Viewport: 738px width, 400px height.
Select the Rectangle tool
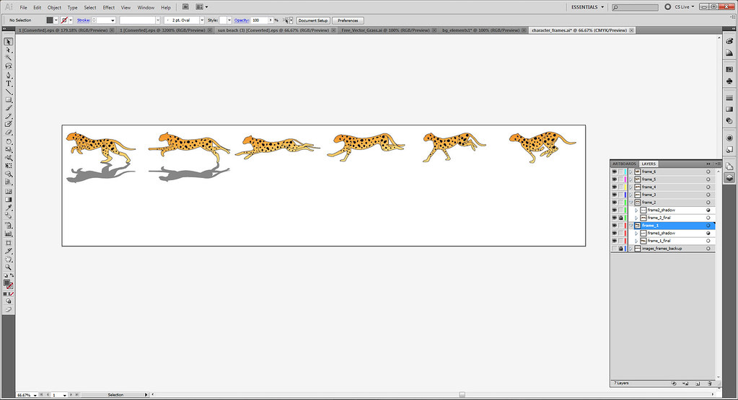pos(8,99)
